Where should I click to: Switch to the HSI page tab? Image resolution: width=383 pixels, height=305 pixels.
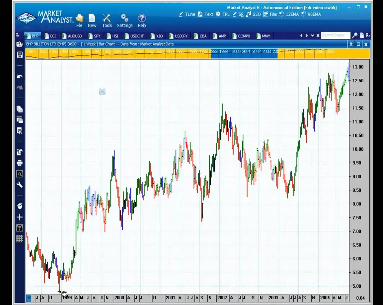pyautogui.click(x=112, y=36)
